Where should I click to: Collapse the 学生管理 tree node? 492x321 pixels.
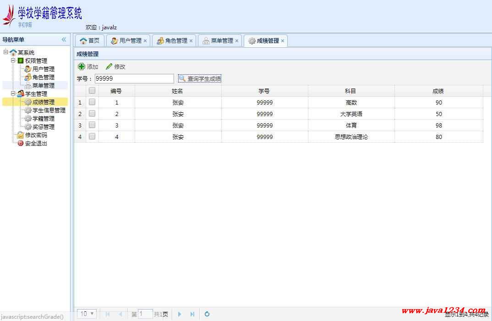coord(13,94)
